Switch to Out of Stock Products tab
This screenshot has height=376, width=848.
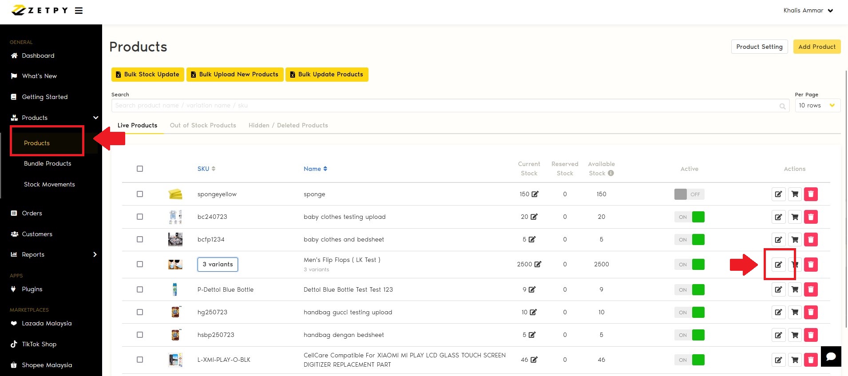tap(203, 126)
